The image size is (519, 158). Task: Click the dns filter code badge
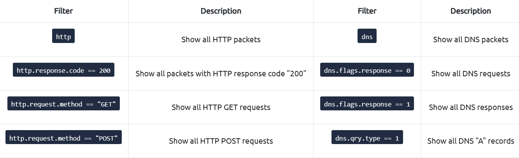[367, 36]
